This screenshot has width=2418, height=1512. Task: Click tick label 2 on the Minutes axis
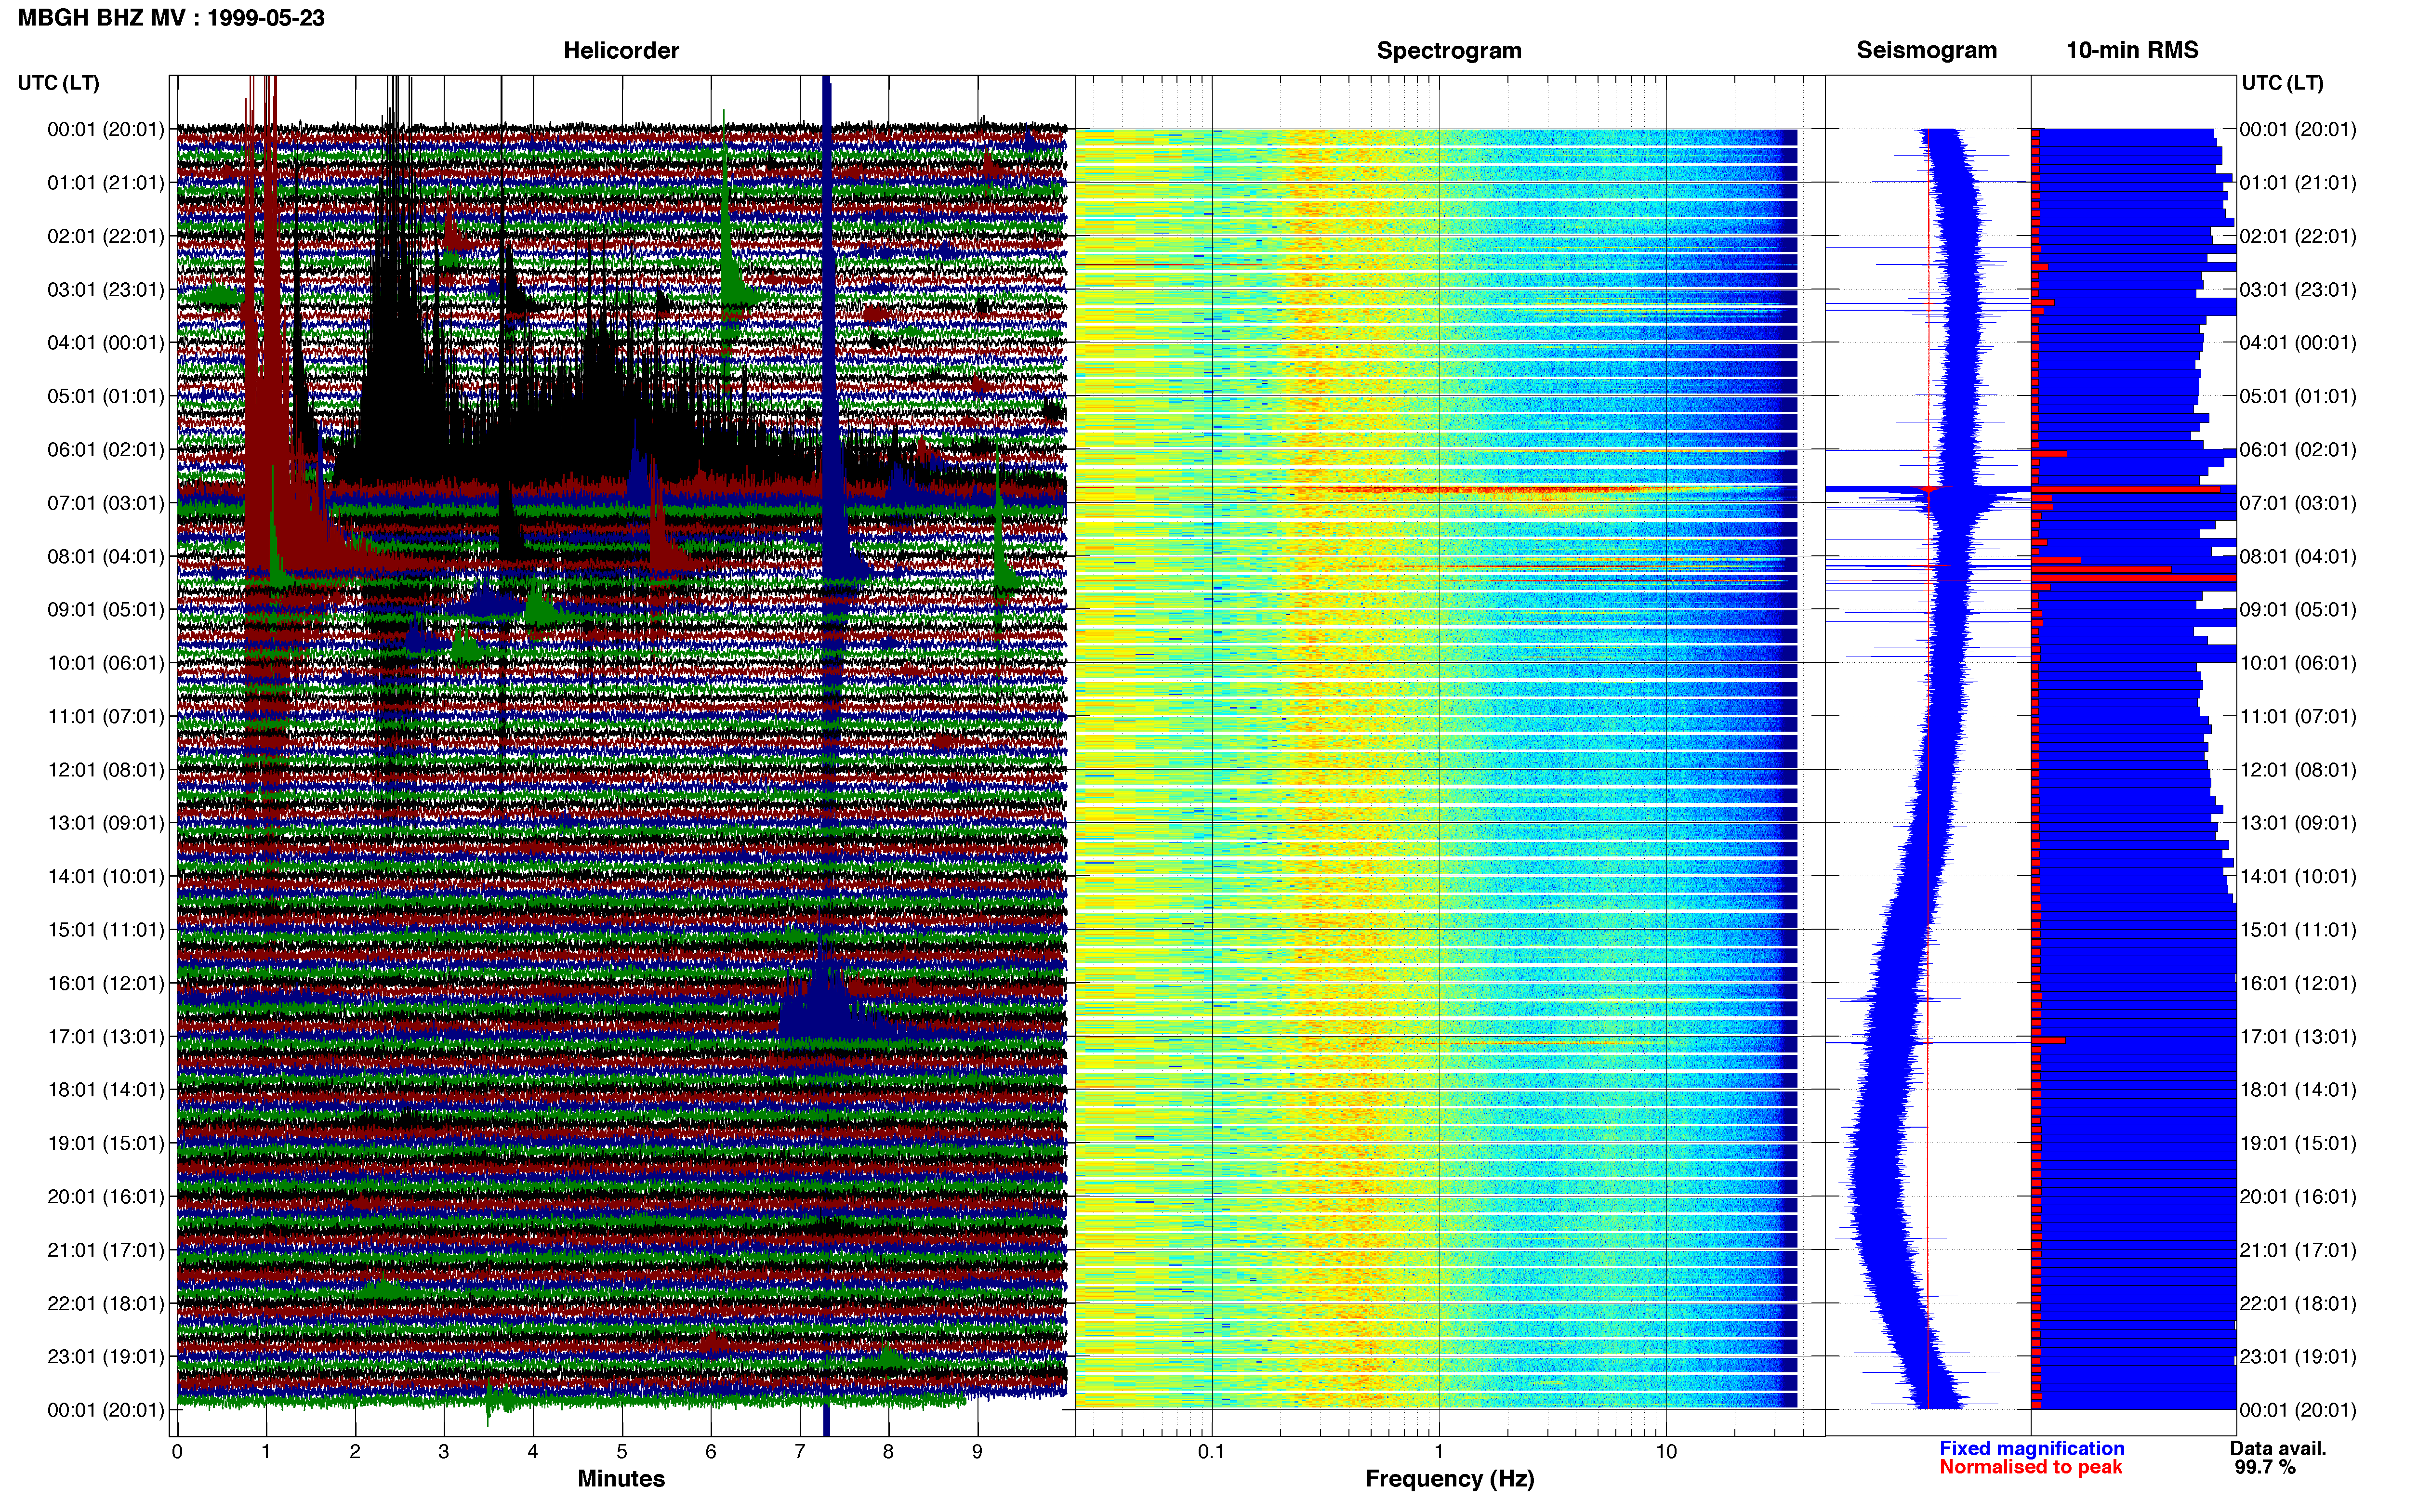coord(355,1452)
